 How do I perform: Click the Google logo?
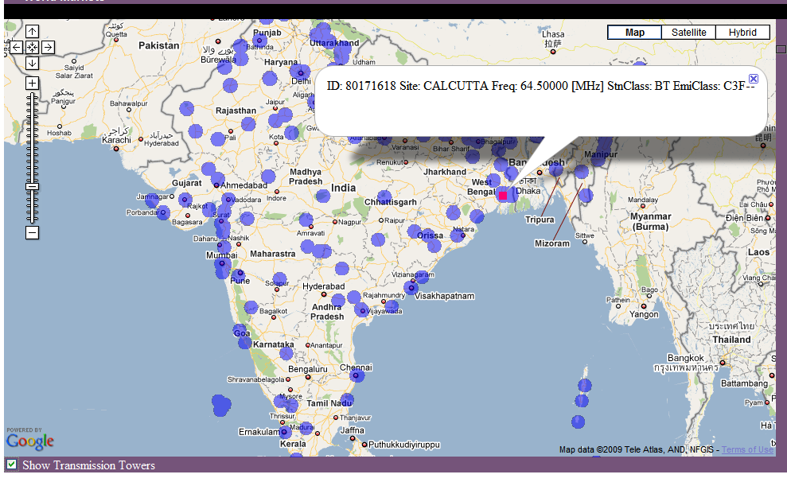point(30,441)
